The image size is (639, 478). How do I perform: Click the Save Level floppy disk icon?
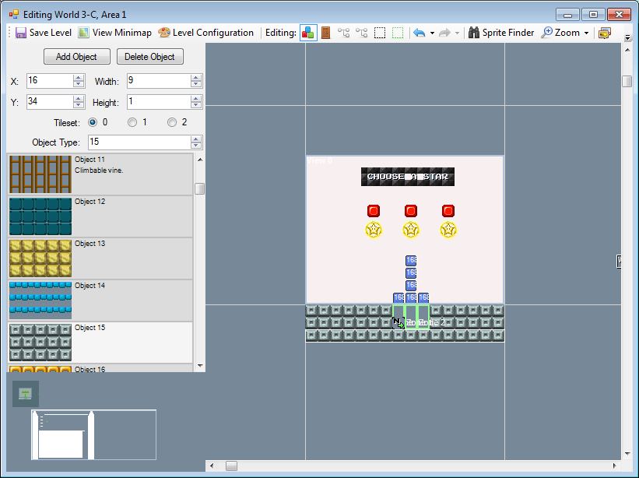pos(21,33)
